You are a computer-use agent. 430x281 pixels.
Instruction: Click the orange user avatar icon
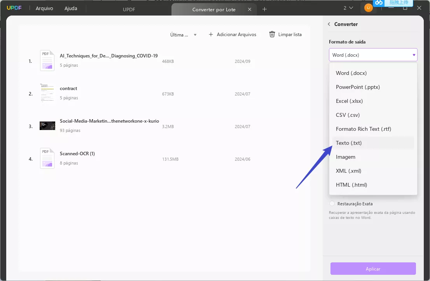(368, 8)
